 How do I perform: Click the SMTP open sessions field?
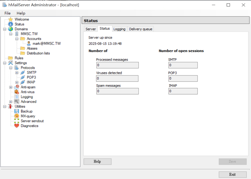[x=182, y=65]
